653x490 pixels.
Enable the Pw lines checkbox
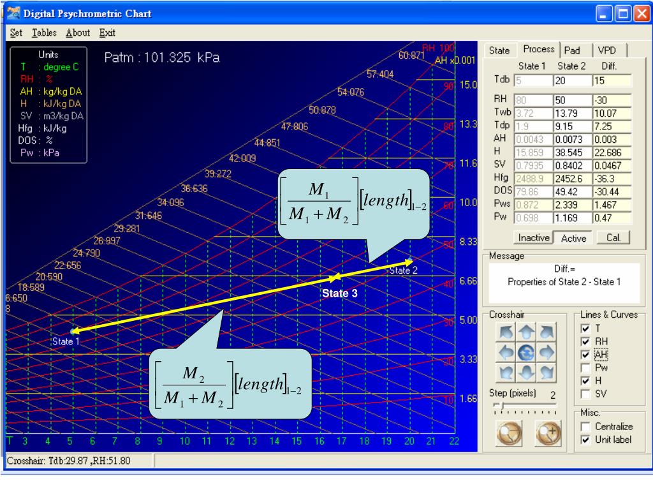585,368
